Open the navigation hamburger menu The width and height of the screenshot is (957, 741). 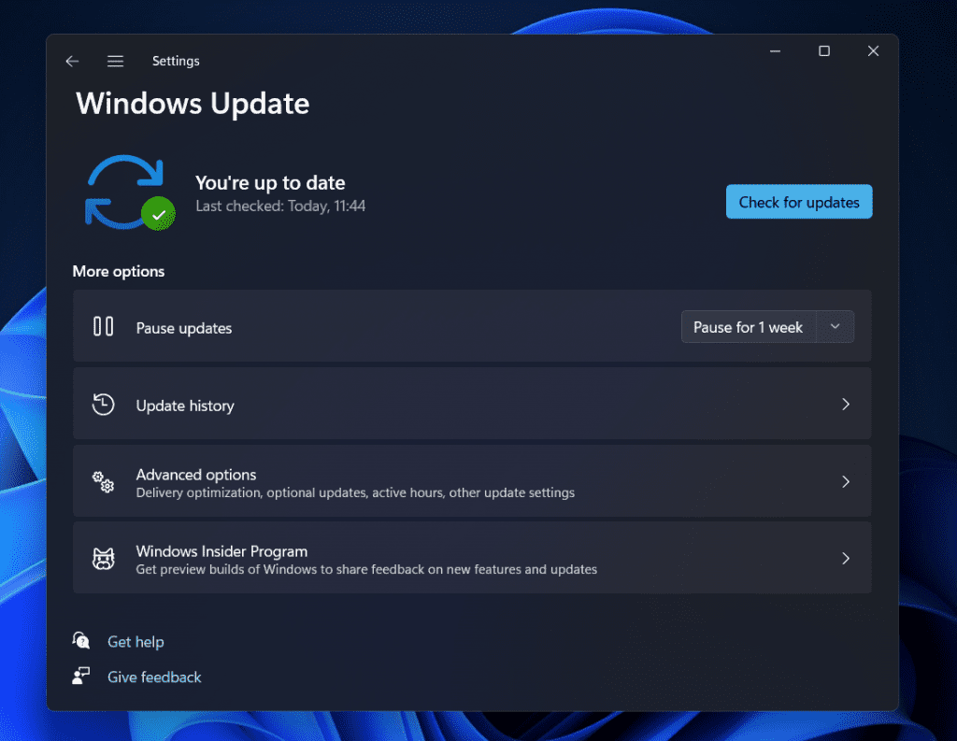click(x=115, y=61)
